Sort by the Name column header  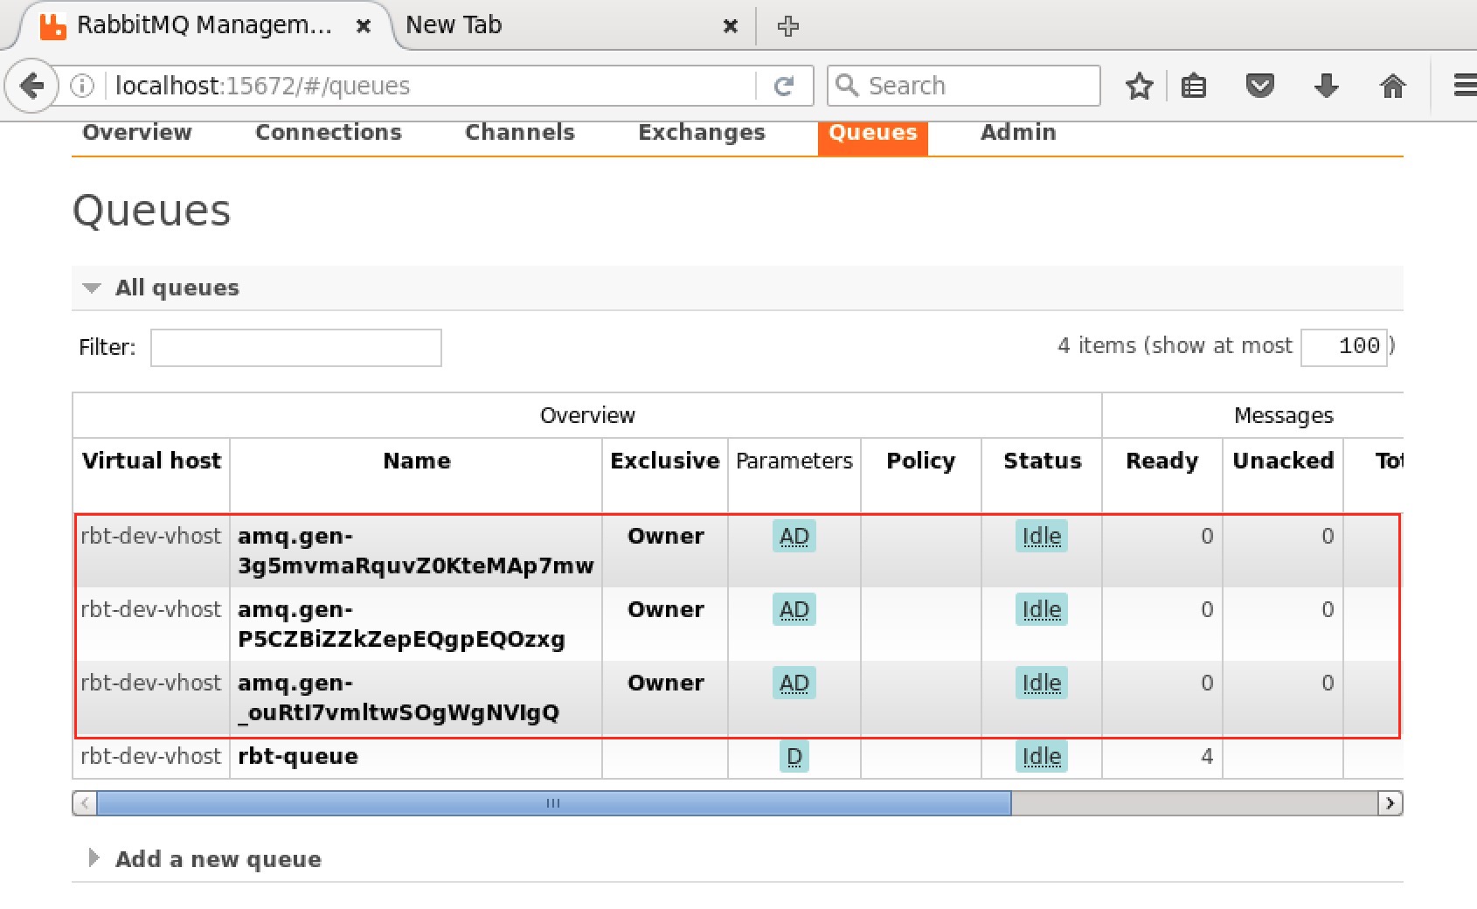click(x=417, y=461)
